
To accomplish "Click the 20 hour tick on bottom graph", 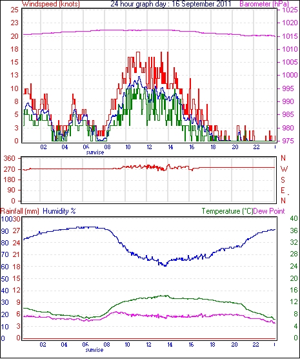I will click(234, 345).
